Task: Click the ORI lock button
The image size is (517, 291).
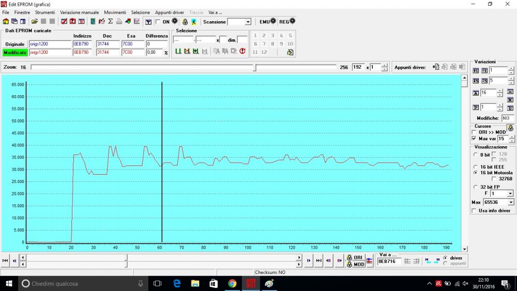Action: tap(355, 257)
